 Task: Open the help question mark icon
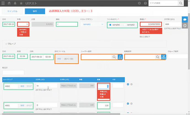click(x=145, y=3)
